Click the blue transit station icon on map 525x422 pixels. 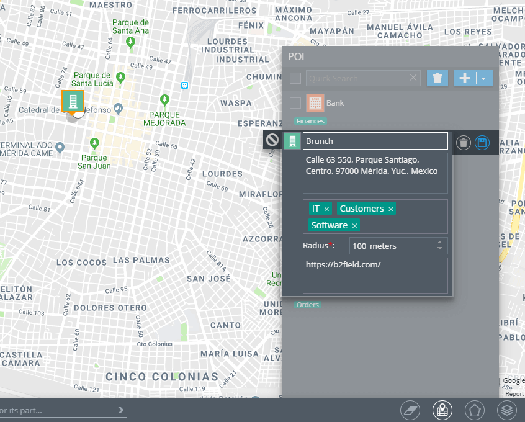pyautogui.click(x=184, y=85)
